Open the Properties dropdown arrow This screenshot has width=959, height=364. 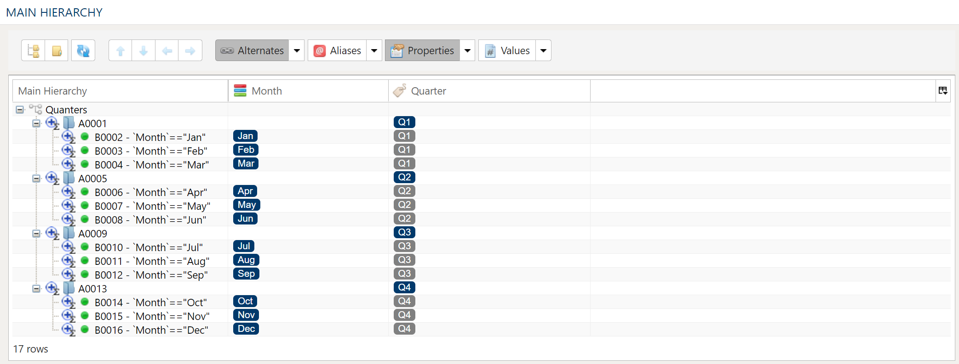467,50
